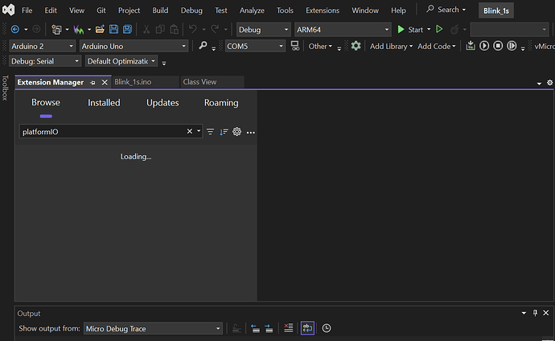The image size is (555, 341).
Task: Go to next message in Output
Action: (x=269, y=329)
